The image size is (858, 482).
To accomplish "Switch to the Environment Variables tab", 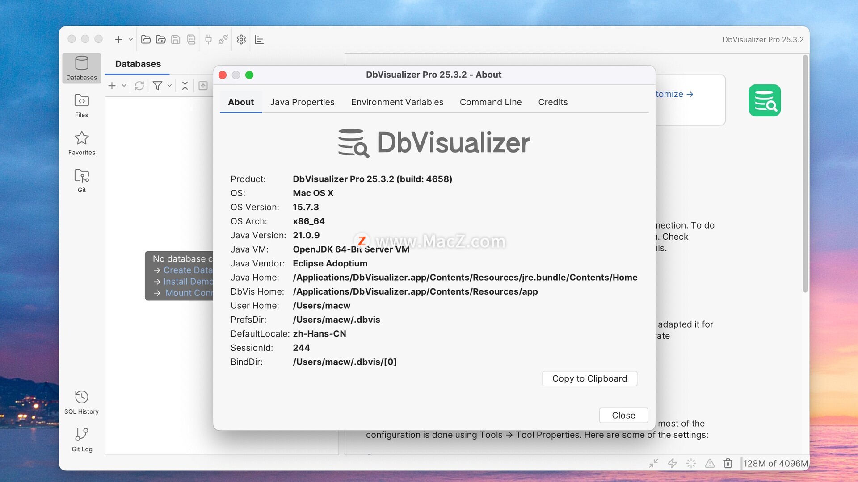I will 397,102.
